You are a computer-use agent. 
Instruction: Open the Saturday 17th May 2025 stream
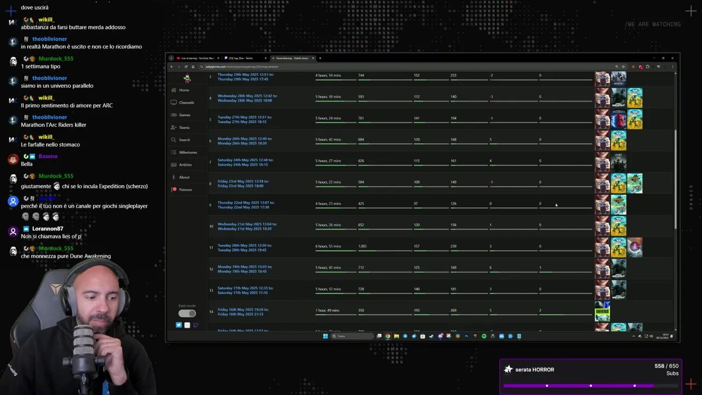click(245, 290)
